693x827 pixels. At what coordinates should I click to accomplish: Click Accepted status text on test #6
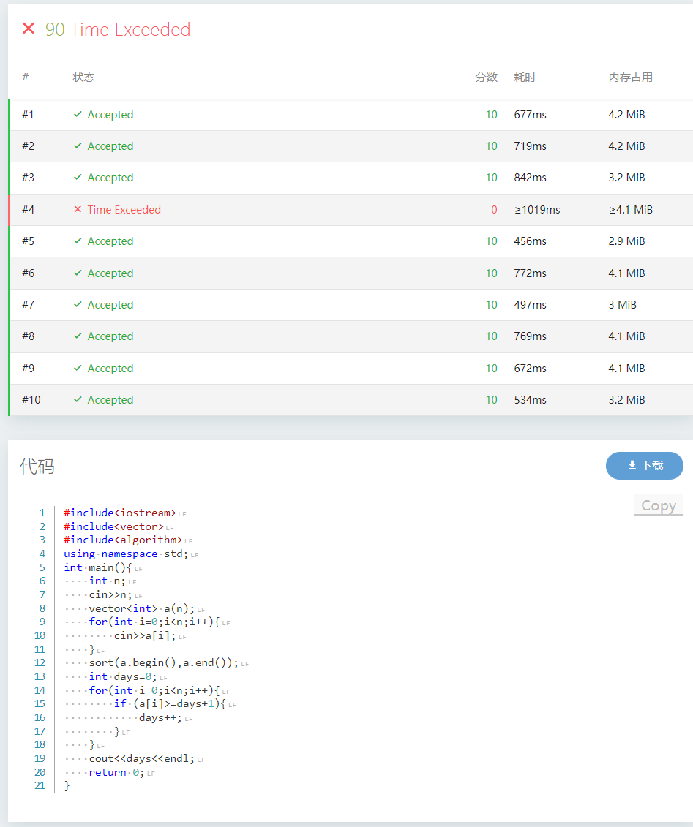pos(110,273)
